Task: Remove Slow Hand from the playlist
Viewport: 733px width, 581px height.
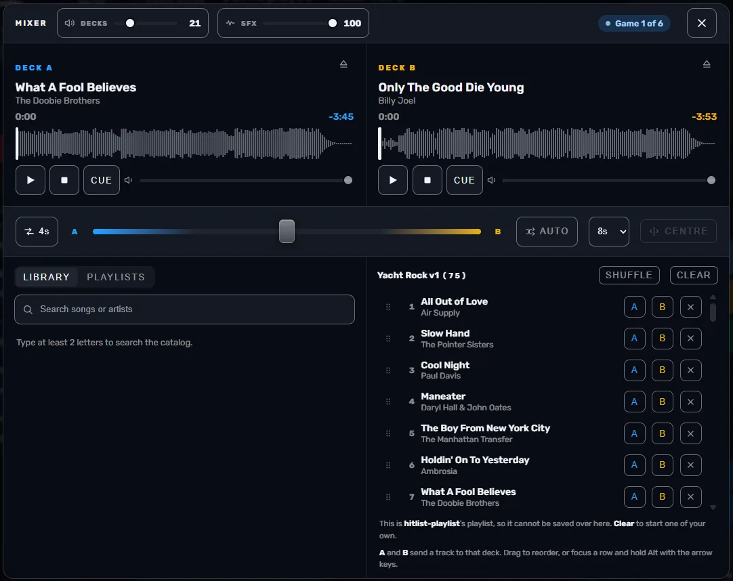Action: tap(691, 339)
